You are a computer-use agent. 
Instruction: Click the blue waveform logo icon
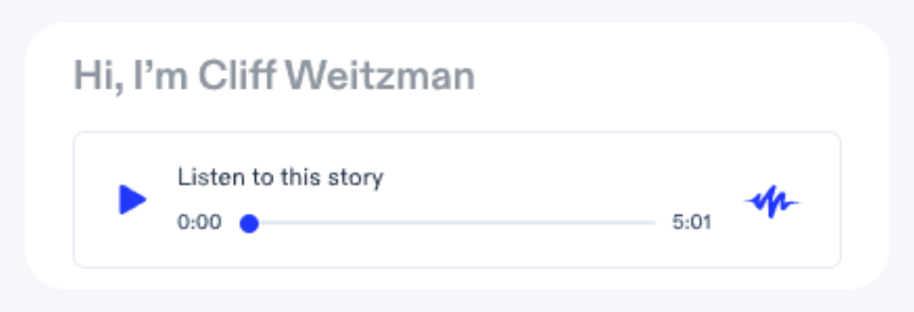coord(772,202)
